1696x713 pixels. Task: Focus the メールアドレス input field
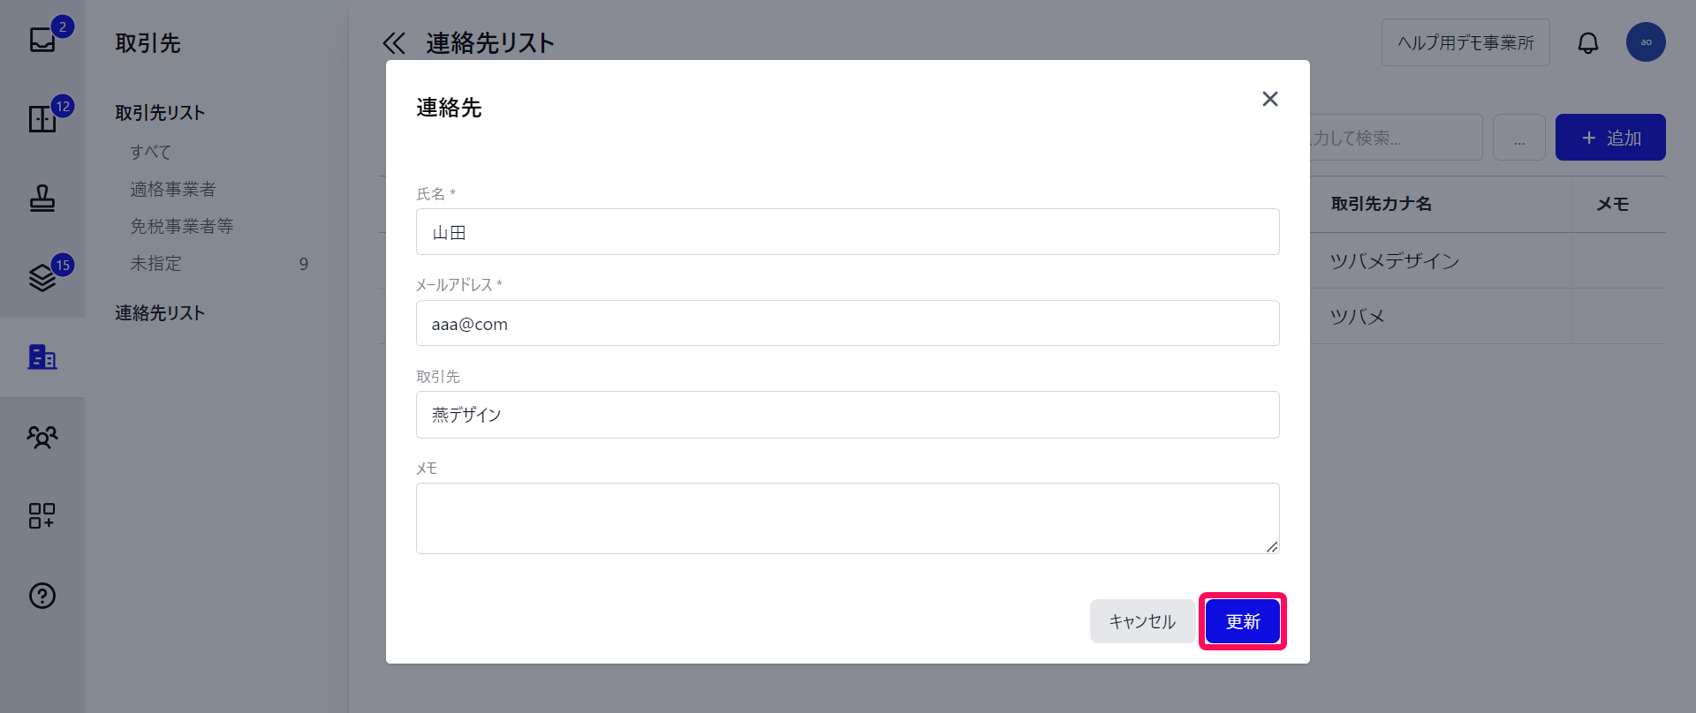(x=848, y=323)
